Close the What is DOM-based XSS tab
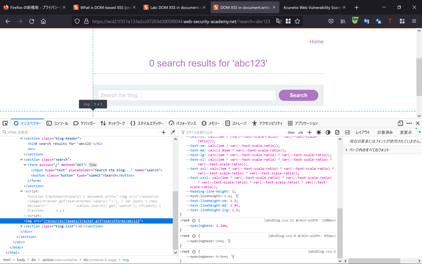This screenshot has height=264, width=422. [134, 7]
